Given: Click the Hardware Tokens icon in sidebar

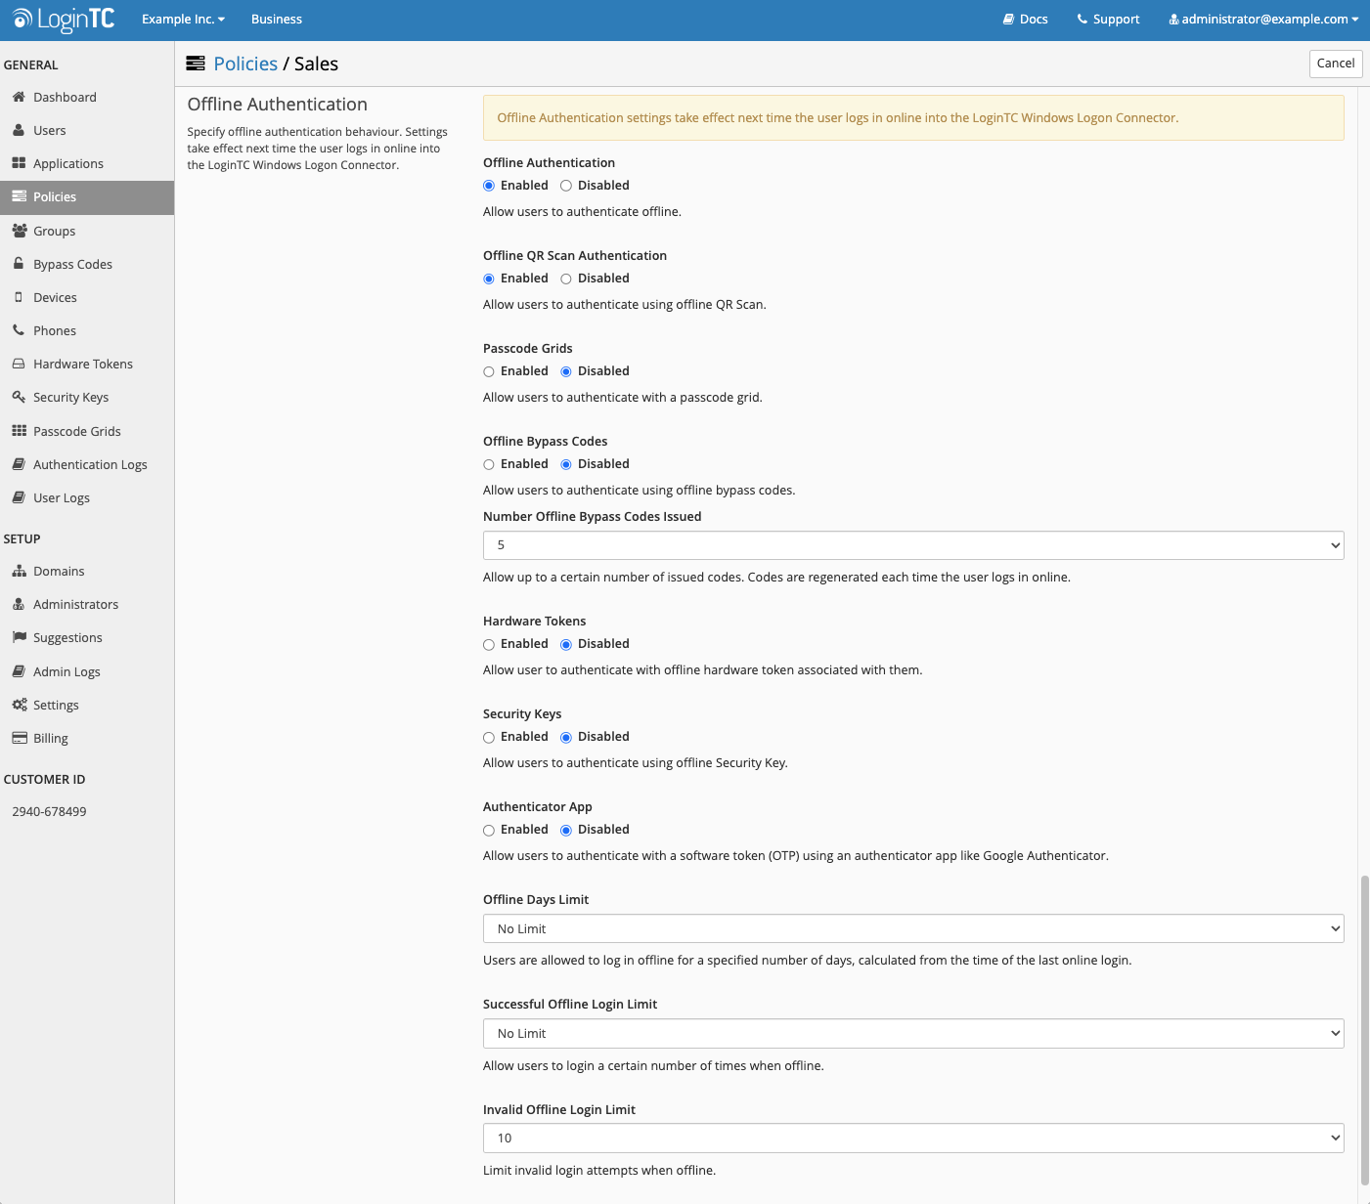Looking at the screenshot, I should click(x=19, y=364).
